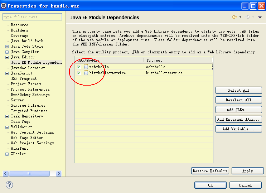The height and width of the screenshot is (193, 266).
Task: Open Web Content Settings page
Action: (x=33, y=132)
